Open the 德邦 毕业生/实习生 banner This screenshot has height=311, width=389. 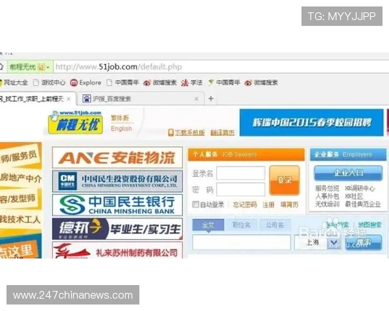(117, 229)
